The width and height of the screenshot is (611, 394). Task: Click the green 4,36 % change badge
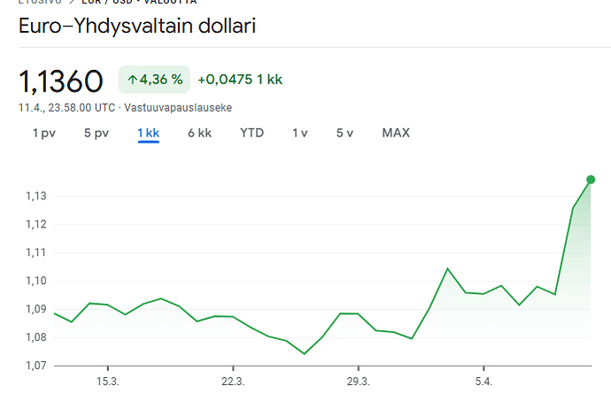coord(154,80)
